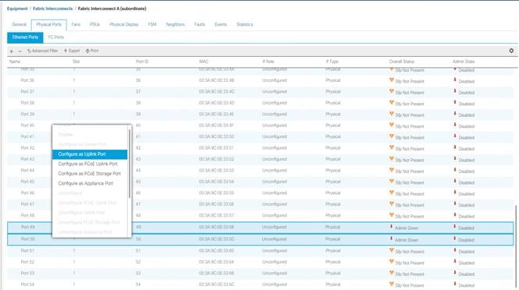Screen dimensions: 519x290
Task: Click the context menu vertical scrollbar
Action: click(x=130, y=164)
